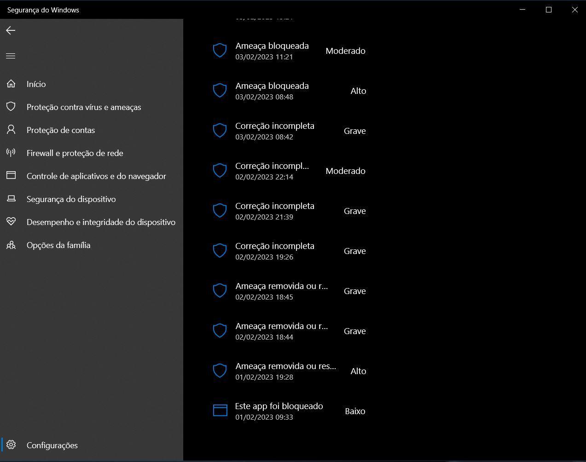Click shield icon for 01/02/2023 19:28 entry
586x462 pixels.
(220, 371)
